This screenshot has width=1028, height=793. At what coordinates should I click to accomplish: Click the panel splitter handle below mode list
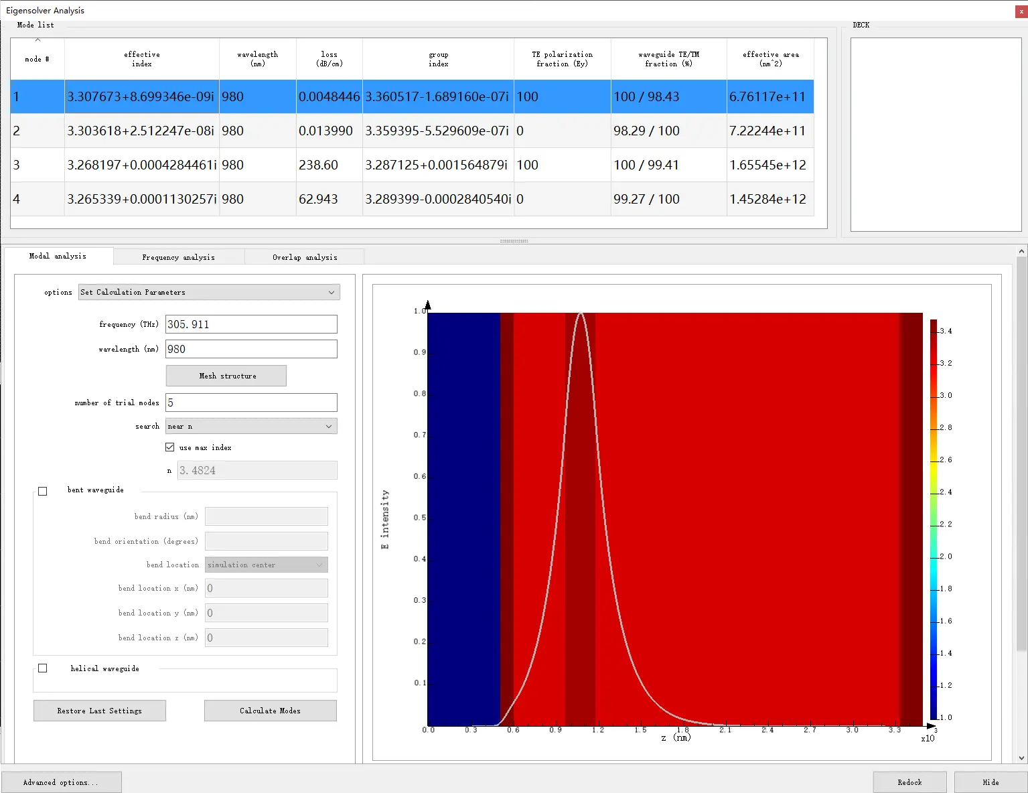[514, 240]
